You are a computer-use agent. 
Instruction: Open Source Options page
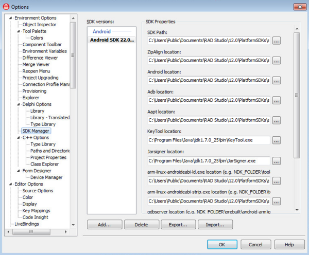[38, 191]
